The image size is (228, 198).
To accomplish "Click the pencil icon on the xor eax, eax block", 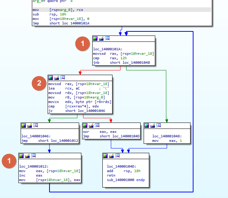I will [x=91, y=126].
